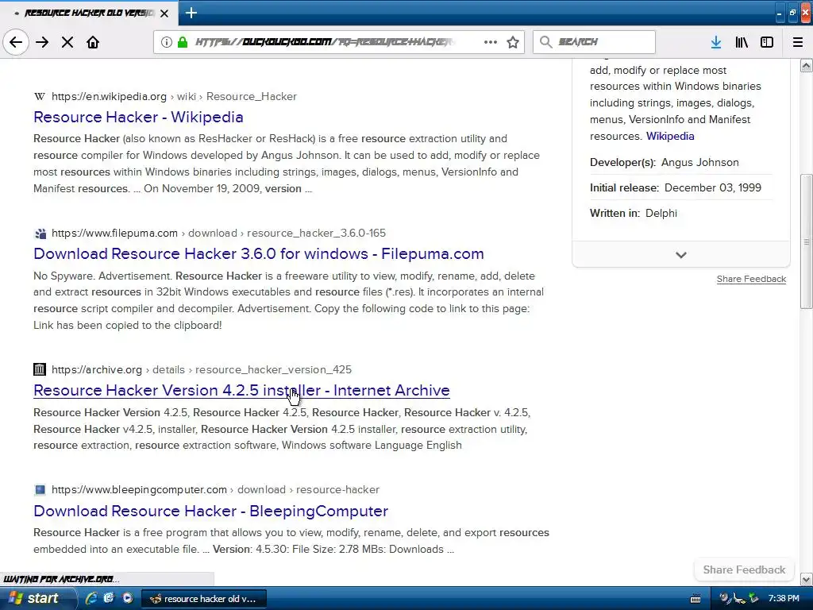Click into the Search box
Image resolution: width=813 pixels, height=610 pixels.
tap(594, 42)
